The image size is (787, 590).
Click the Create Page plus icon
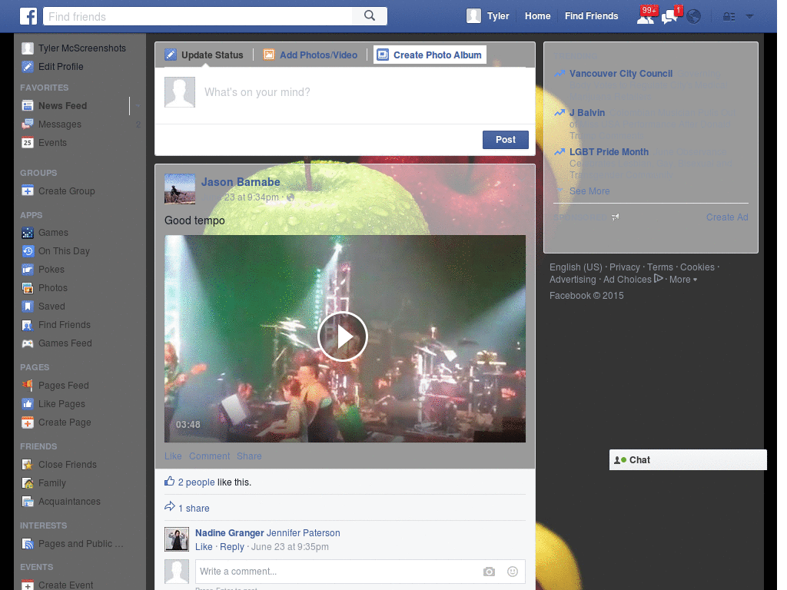click(x=28, y=423)
